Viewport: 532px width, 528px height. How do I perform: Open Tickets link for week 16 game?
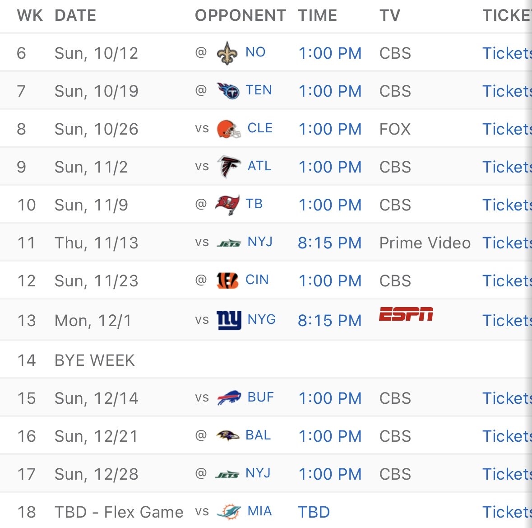(x=507, y=436)
